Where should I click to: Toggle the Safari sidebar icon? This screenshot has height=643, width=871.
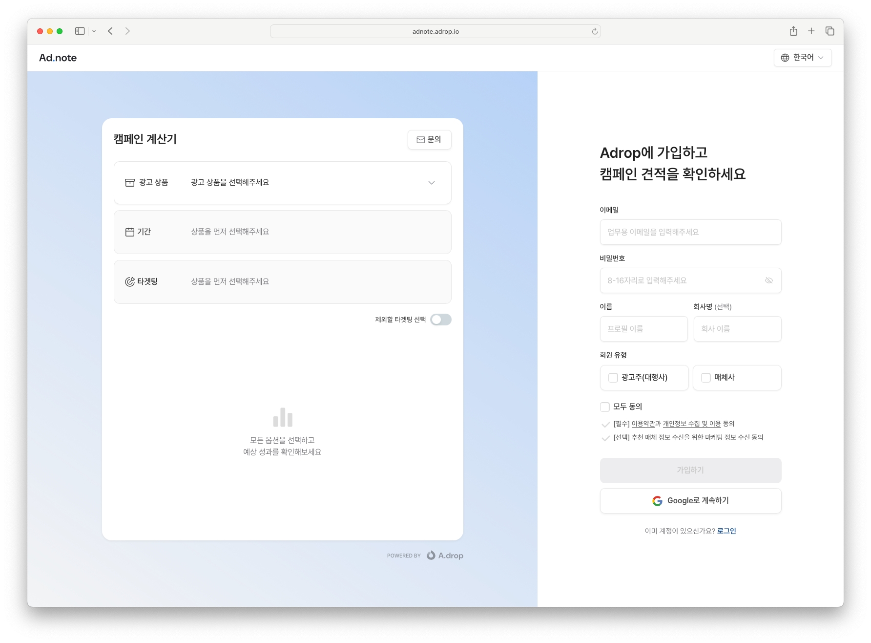click(80, 31)
